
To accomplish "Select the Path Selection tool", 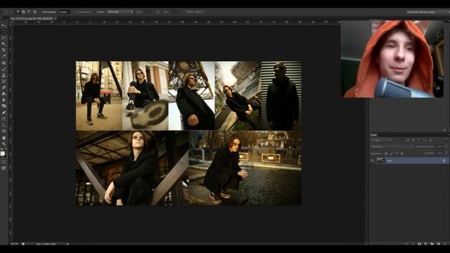I will [4, 125].
